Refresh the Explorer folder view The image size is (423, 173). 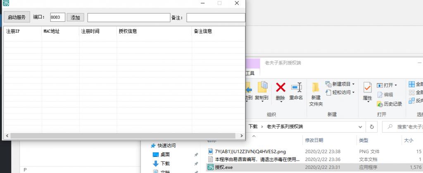pos(372,126)
